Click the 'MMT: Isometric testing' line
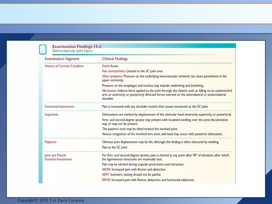The image size is (272, 204). coord(131,175)
